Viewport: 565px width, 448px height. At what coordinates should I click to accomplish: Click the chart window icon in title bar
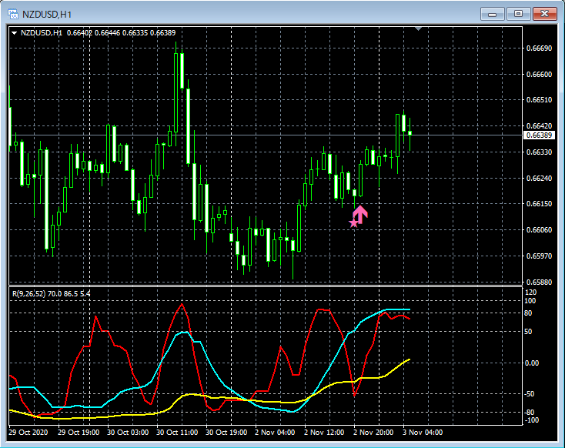click(13, 14)
